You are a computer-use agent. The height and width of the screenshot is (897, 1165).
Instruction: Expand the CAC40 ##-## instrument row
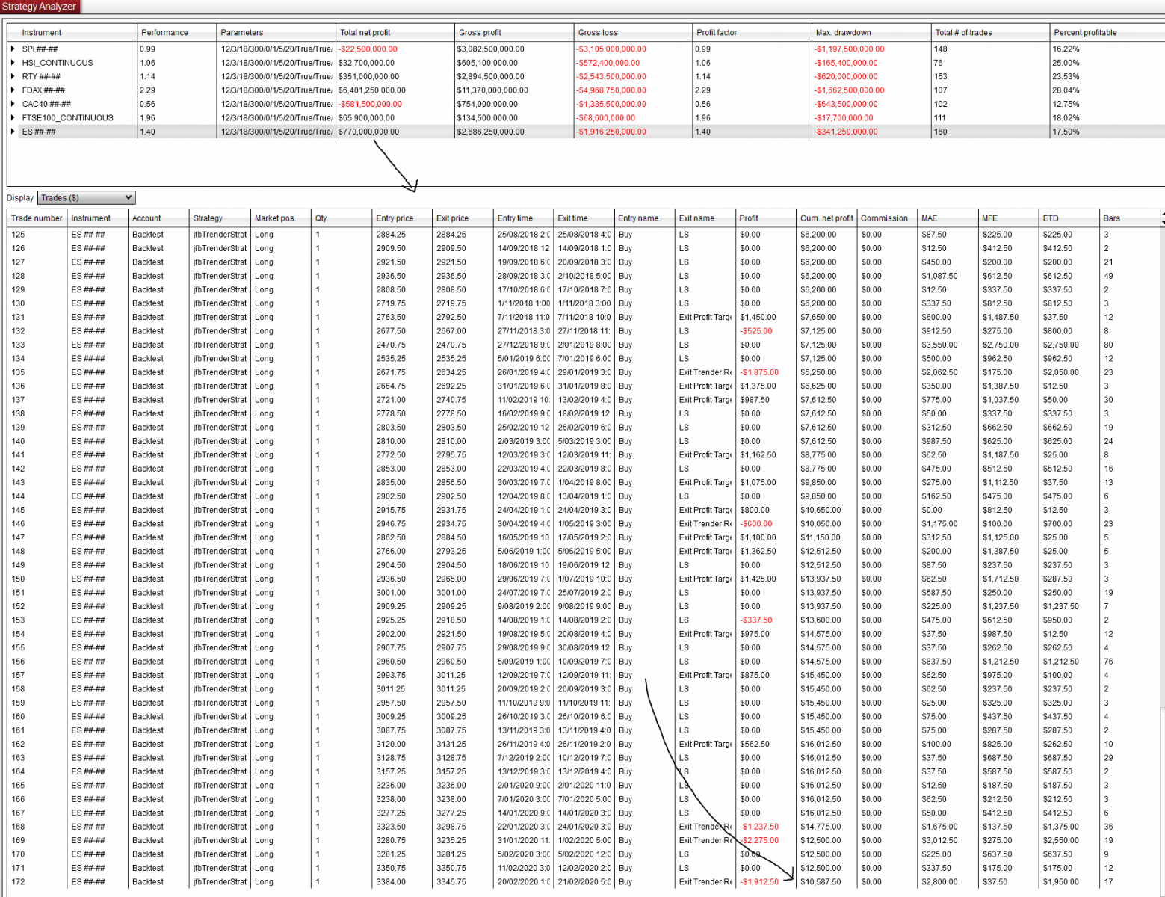click(x=13, y=103)
